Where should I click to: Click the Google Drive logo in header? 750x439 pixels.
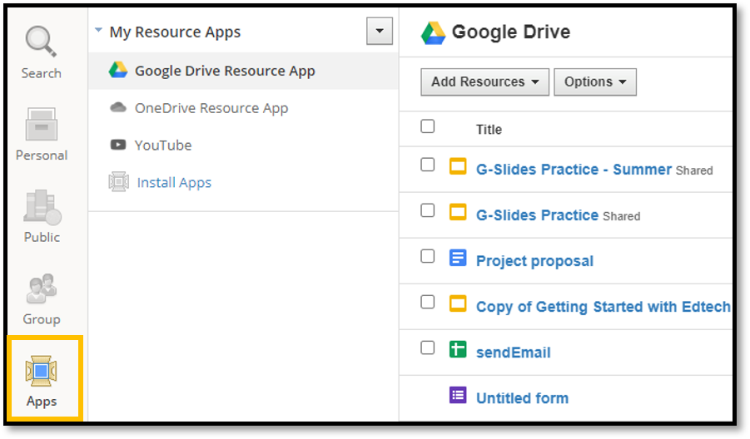[x=433, y=33]
